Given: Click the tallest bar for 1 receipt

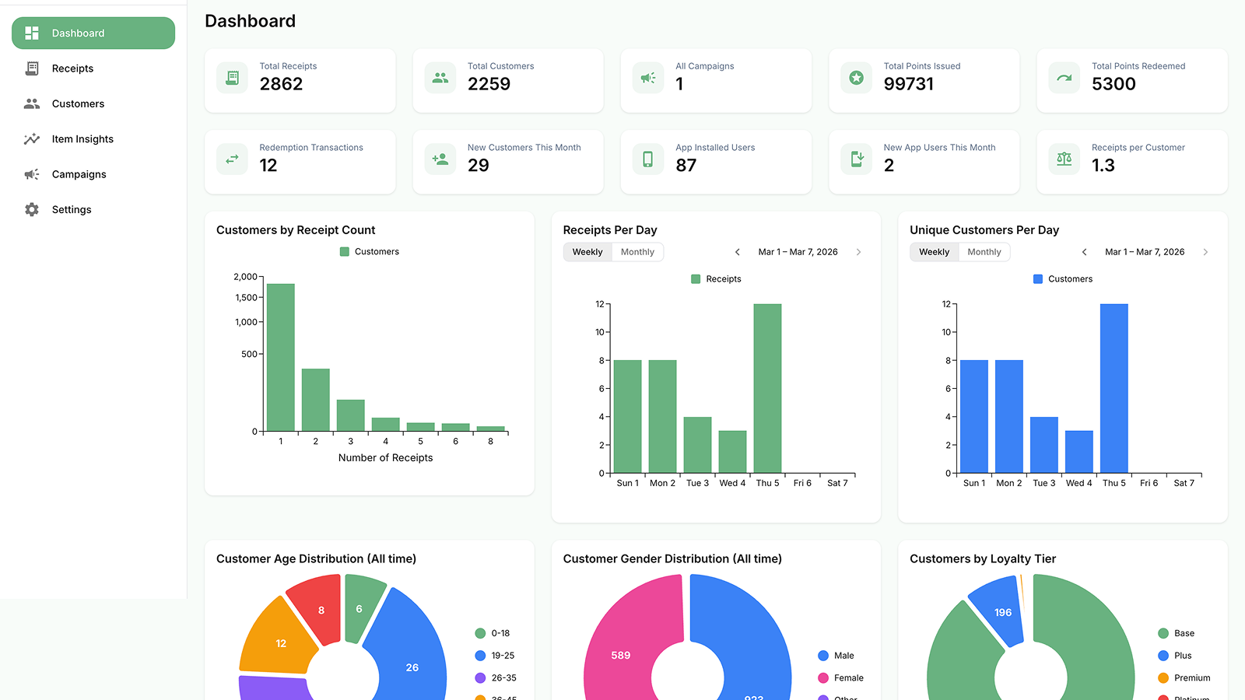Looking at the screenshot, I should pyautogui.click(x=281, y=358).
